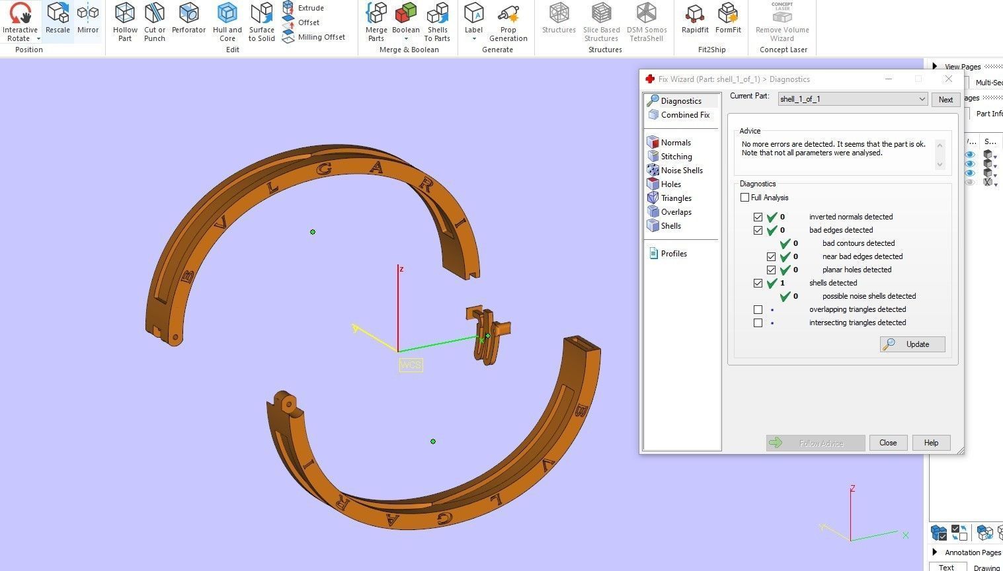Viewport: 1003px width, 571px height.
Task: Open the Merge Parts tool
Action: click(x=376, y=22)
